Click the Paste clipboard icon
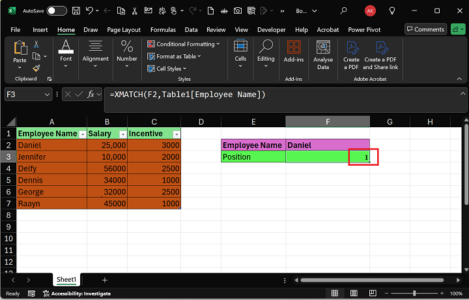Screen dimensions: 469x300 (x=20, y=48)
